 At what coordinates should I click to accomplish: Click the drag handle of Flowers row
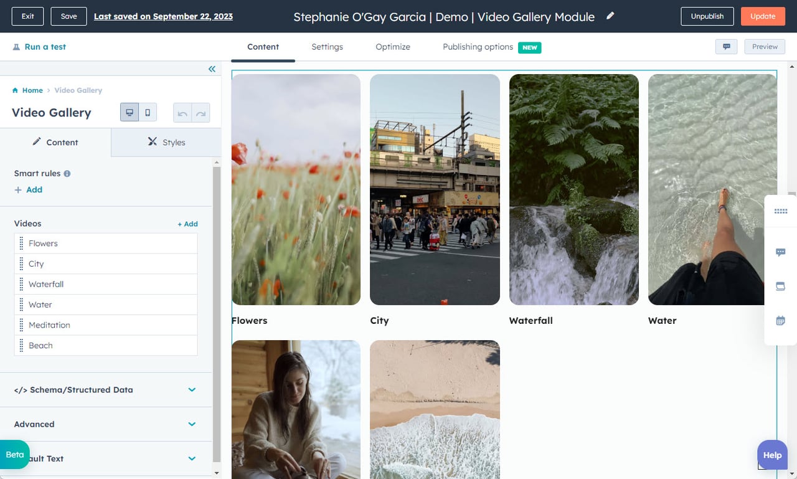(x=21, y=244)
